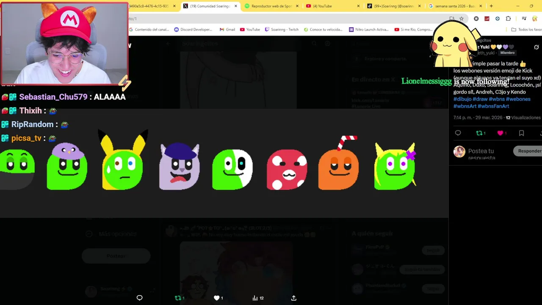Click the green emoji with purple cap

click(x=67, y=166)
